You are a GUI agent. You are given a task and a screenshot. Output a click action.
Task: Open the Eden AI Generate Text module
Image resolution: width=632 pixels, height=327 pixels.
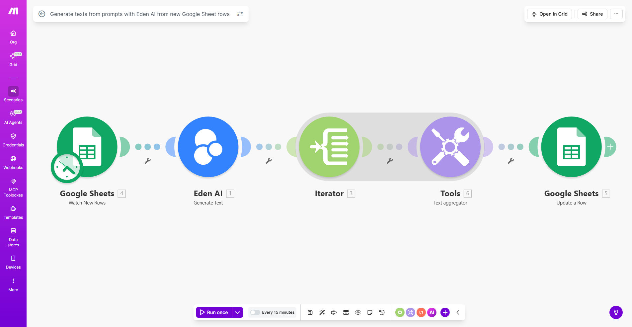[208, 147]
